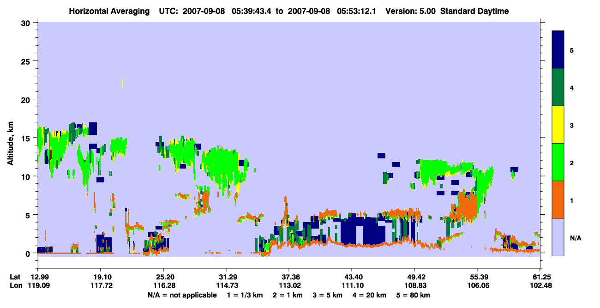Screen dimensions: 600x308
Task: Click latitude value 19.10
Action: pyautogui.click(x=101, y=277)
